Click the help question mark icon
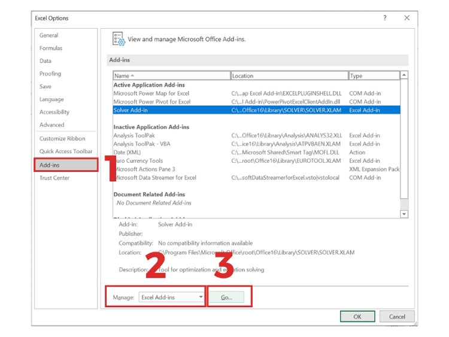The image size is (449, 337). tap(385, 18)
